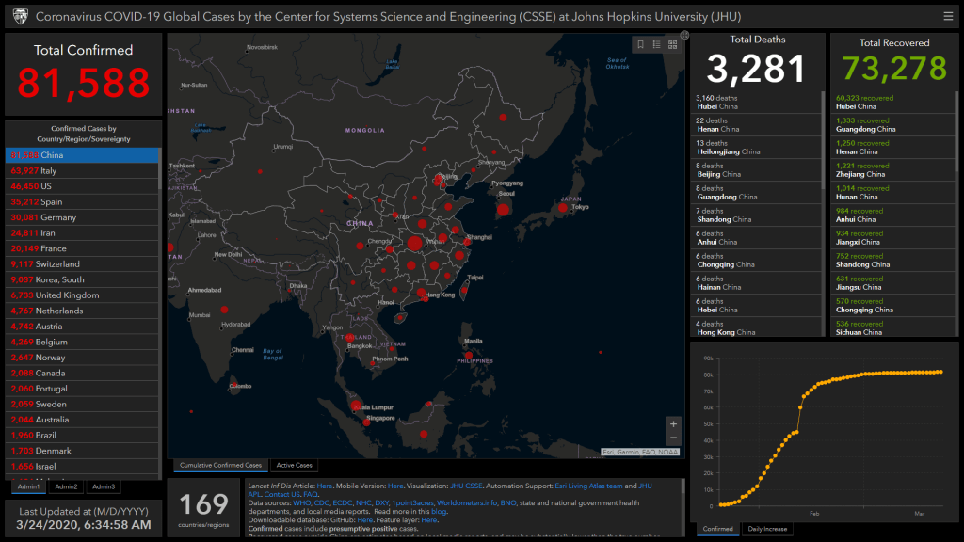Switch chart to the Daily Increase tab
This screenshot has width=964, height=542.
[x=766, y=529]
